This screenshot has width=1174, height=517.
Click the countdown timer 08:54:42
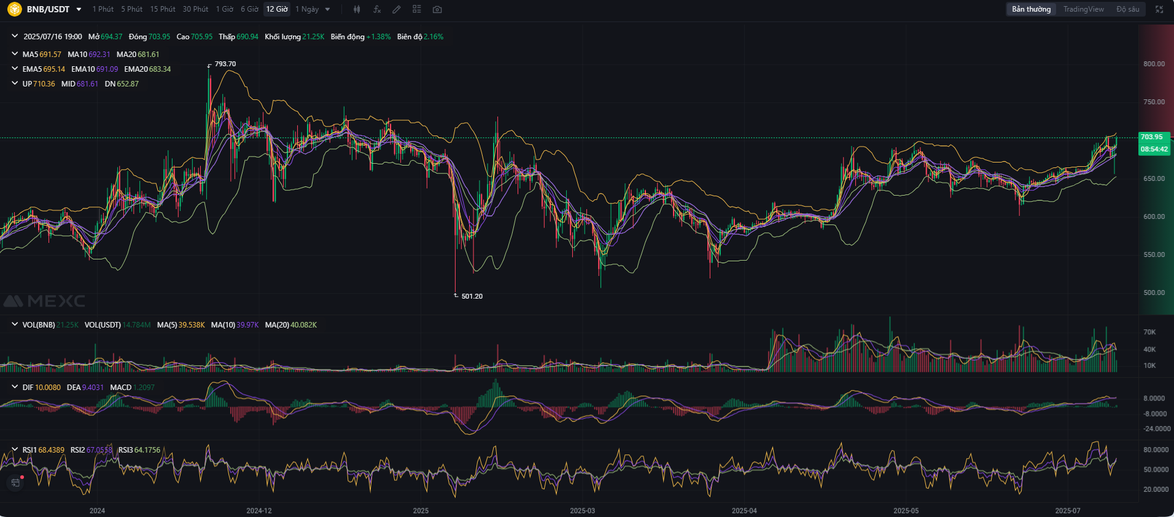point(1154,149)
